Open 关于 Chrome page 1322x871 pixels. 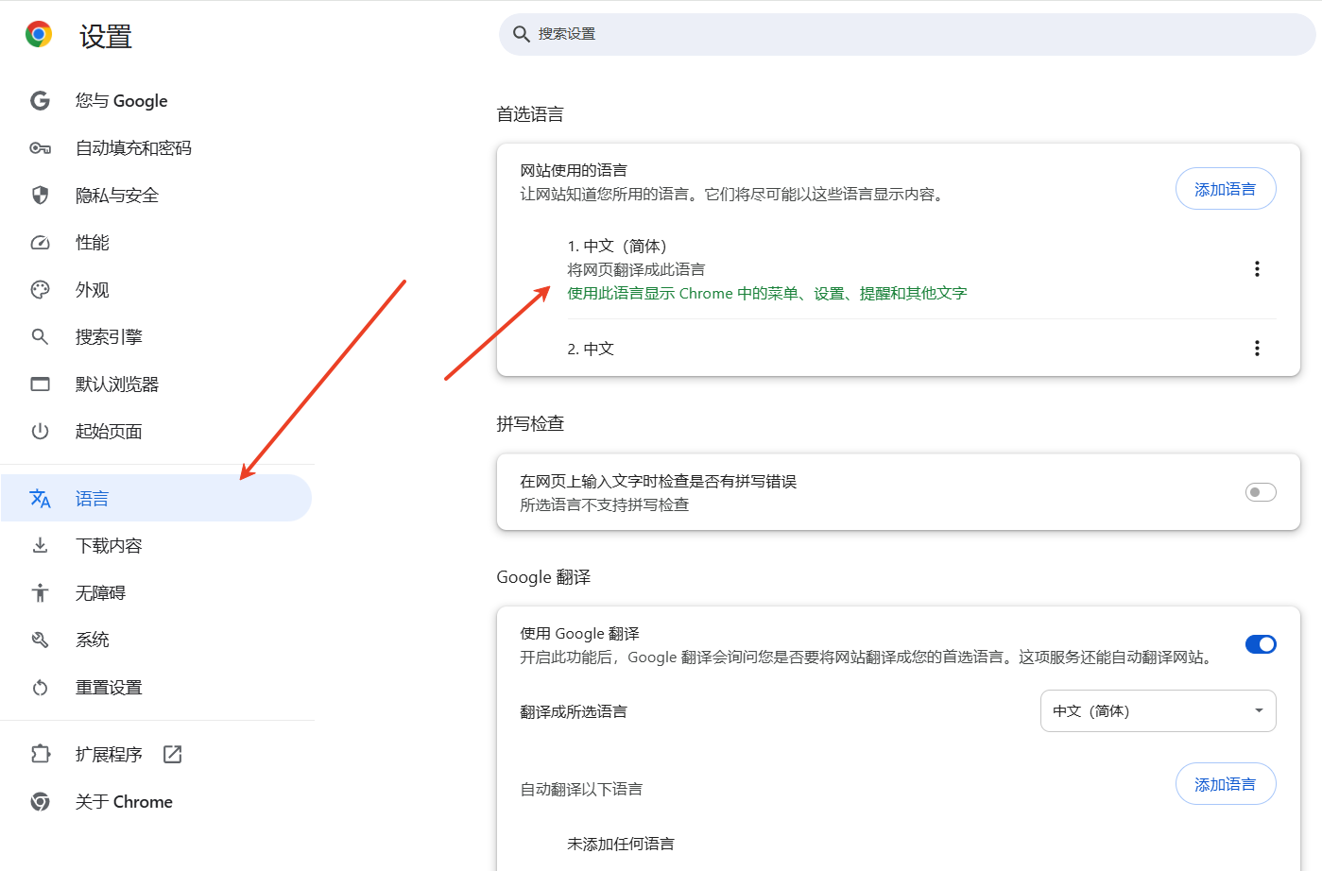point(124,802)
